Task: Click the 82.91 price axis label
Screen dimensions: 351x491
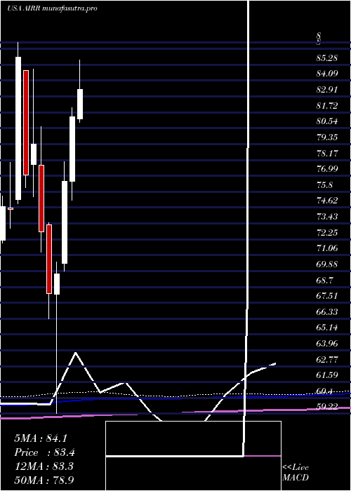Action: 327,90
